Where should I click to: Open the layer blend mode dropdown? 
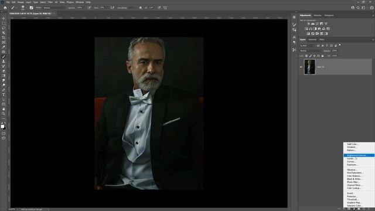point(311,51)
